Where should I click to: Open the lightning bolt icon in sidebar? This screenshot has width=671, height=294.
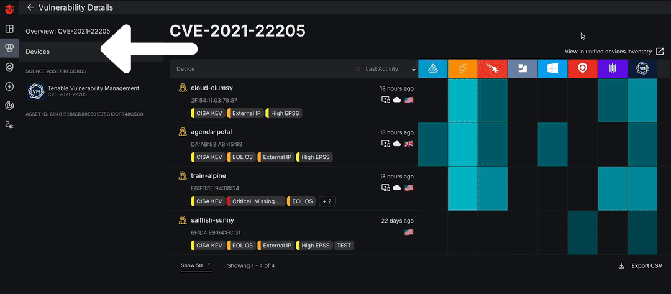[x=9, y=86]
